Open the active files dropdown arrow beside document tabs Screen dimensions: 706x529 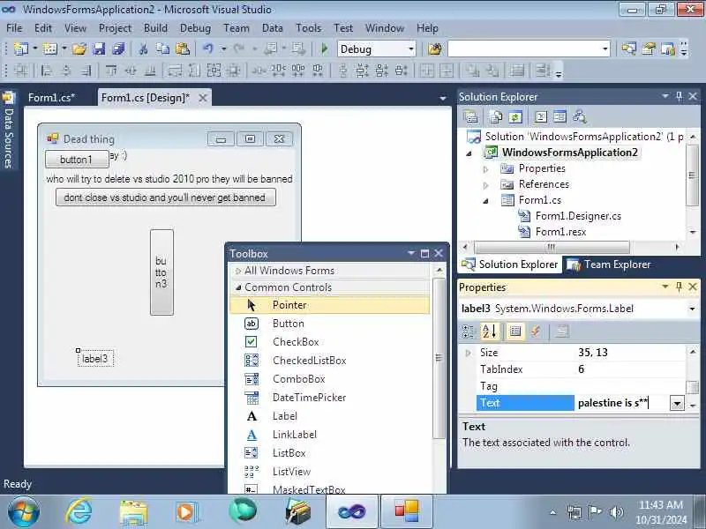tap(443, 98)
